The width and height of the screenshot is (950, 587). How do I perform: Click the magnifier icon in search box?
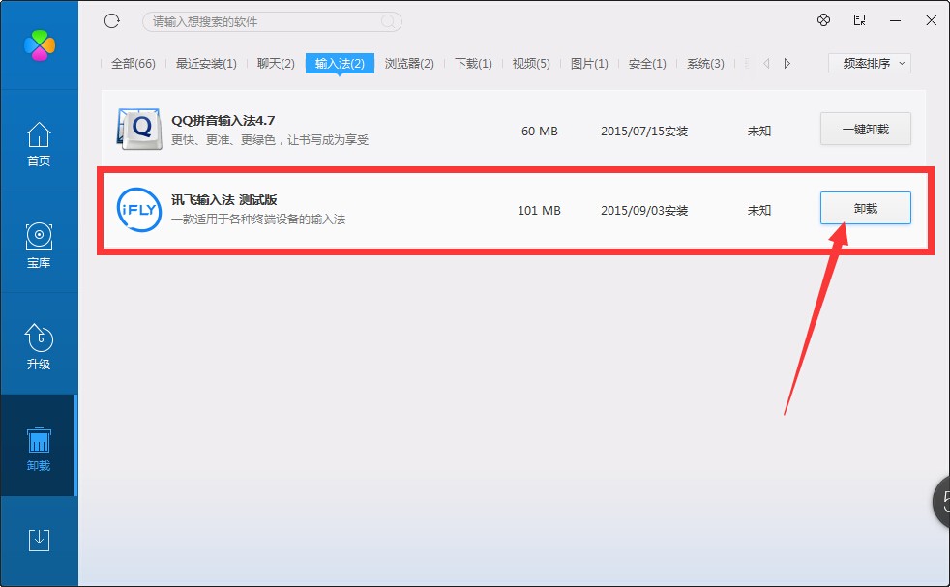coord(388,22)
